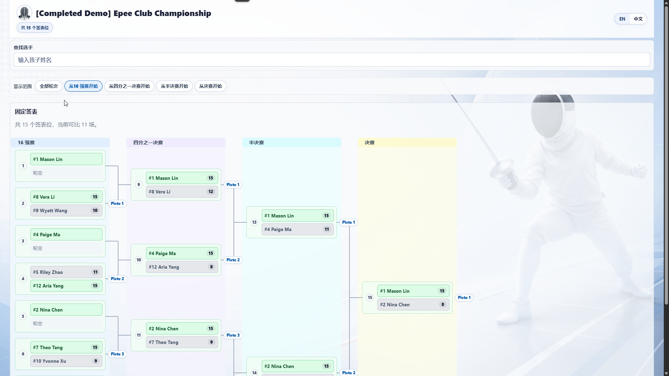Click #12 Aria Yang in match 4

(x=66, y=286)
